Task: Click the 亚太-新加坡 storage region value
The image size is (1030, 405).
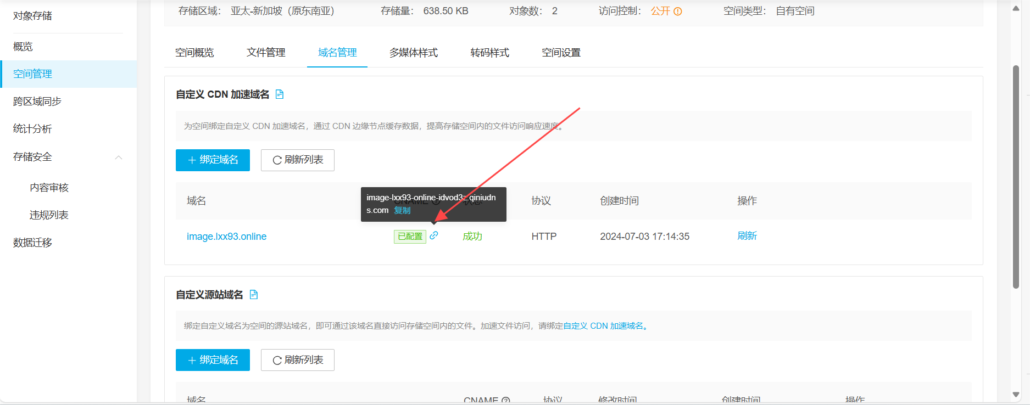Action: [282, 11]
